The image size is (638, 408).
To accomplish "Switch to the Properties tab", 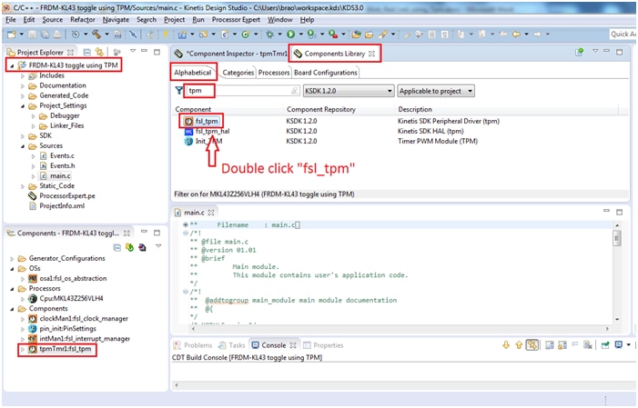I will pos(324,345).
